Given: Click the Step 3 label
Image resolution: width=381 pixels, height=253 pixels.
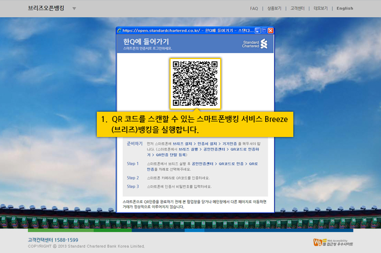Looking at the screenshot, I should [133, 186].
